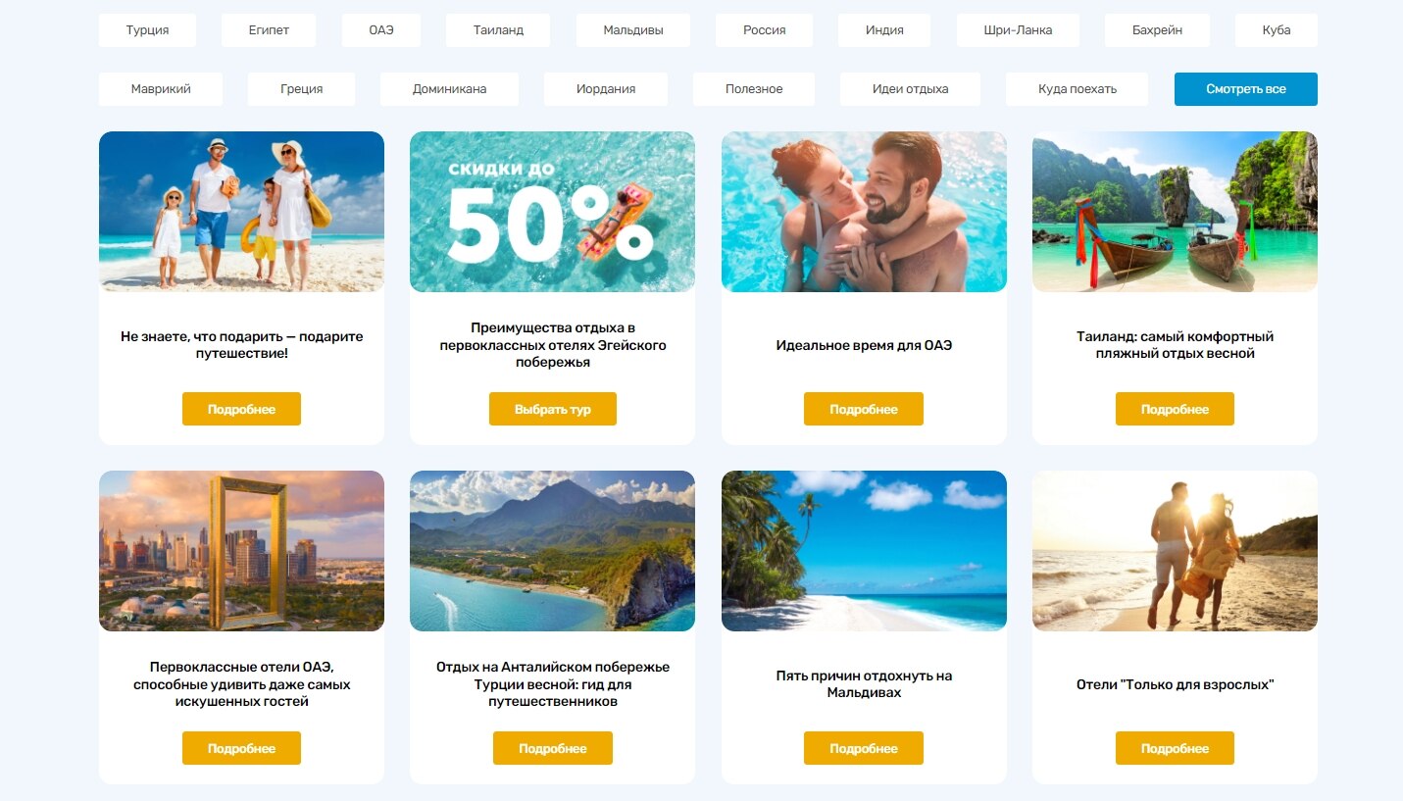
Task: Open the Шри-Ланка category
Action: pyautogui.click(x=1018, y=30)
